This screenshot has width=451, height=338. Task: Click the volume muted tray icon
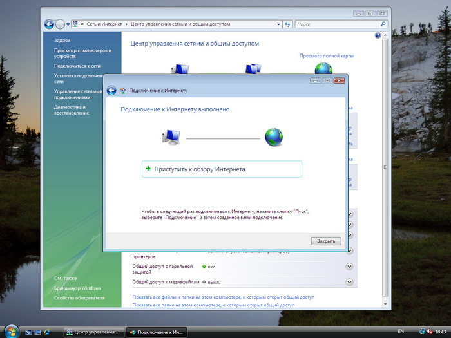point(429,332)
